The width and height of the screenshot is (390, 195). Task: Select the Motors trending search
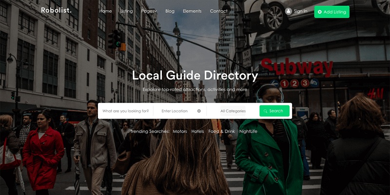pos(180,131)
